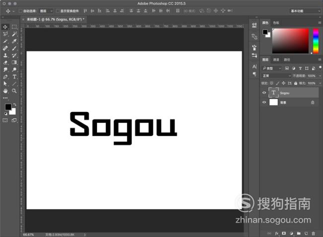Screen dimensions: 323x237
Task: Reset default foreground and background colors
Action: [x=5, y=114]
